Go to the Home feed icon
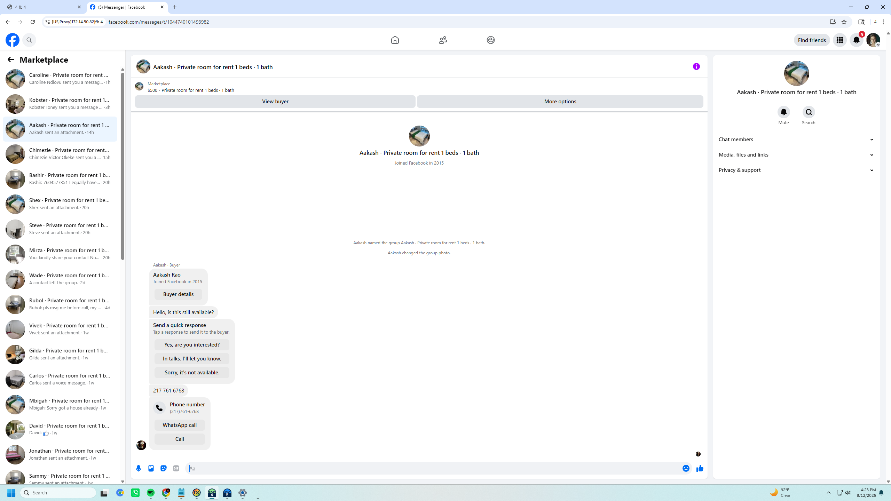This screenshot has width=891, height=501. [x=395, y=40]
